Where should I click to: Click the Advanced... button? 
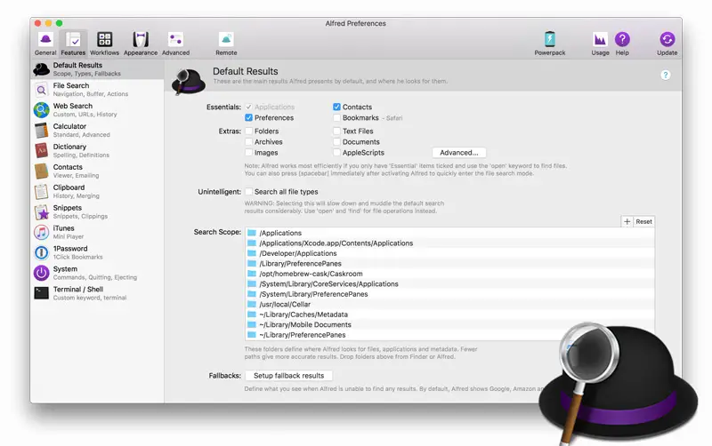[458, 153]
